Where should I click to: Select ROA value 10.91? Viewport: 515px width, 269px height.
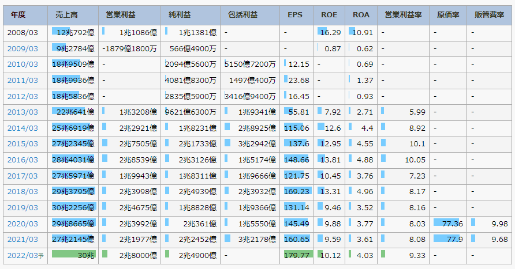(363, 33)
